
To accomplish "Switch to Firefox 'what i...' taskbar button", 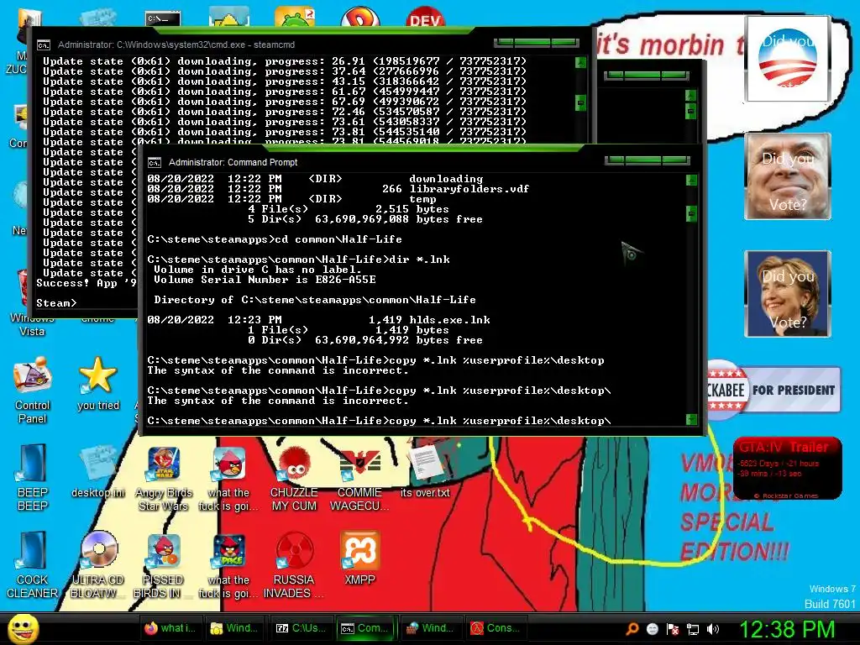I will point(170,628).
